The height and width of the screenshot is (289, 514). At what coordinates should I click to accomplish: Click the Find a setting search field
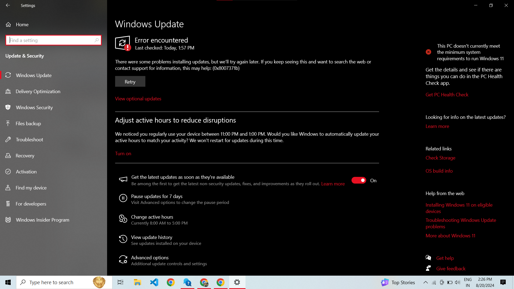[x=51, y=40]
